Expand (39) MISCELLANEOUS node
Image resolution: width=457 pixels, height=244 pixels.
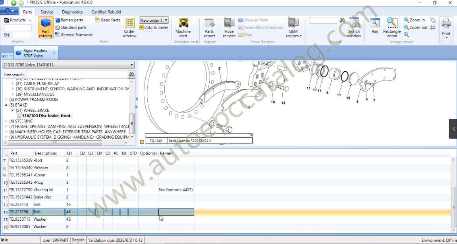13,94
